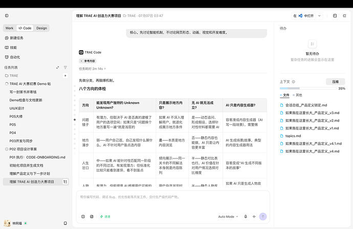Click the purple send arrow button
Screen dimensions: 353x229
263,216
